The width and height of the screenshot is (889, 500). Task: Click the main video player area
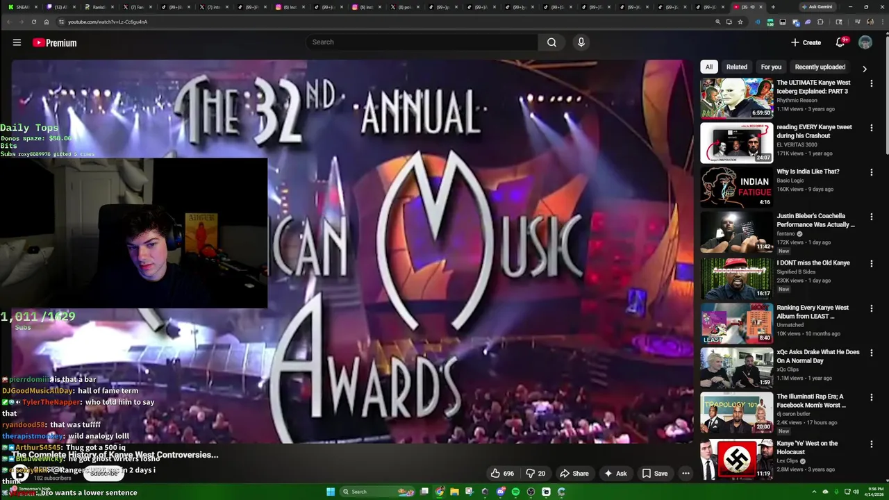tap(352, 251)
